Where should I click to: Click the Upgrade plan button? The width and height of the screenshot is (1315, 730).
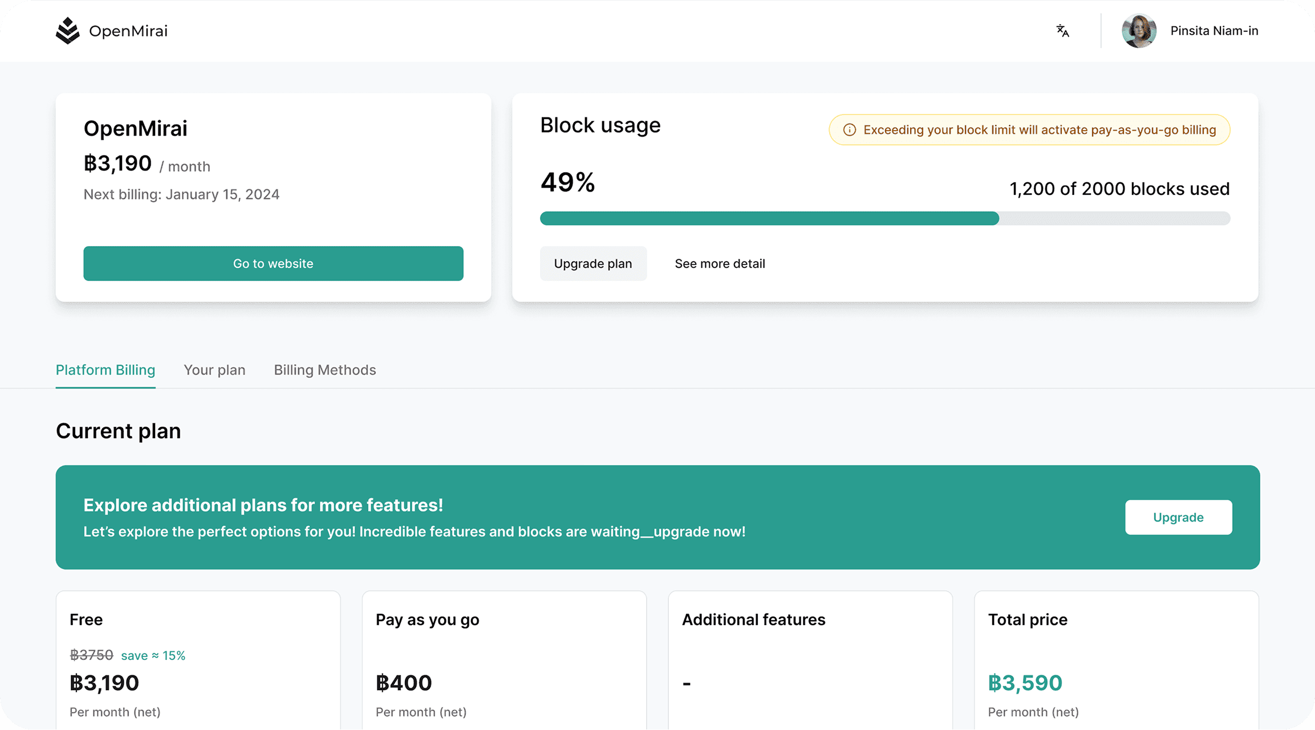coord(592,264)
